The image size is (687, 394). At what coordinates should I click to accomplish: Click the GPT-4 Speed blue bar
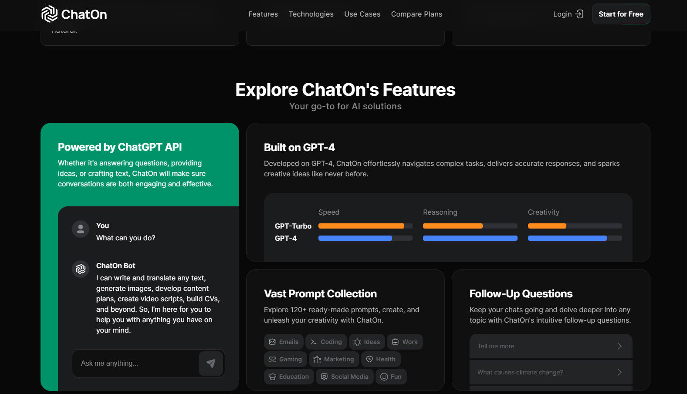(355, 238)
